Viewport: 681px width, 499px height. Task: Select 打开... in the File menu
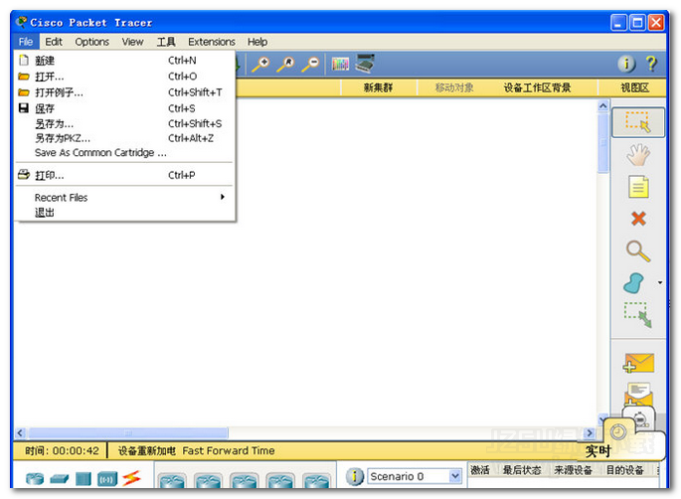pos(125,77)
